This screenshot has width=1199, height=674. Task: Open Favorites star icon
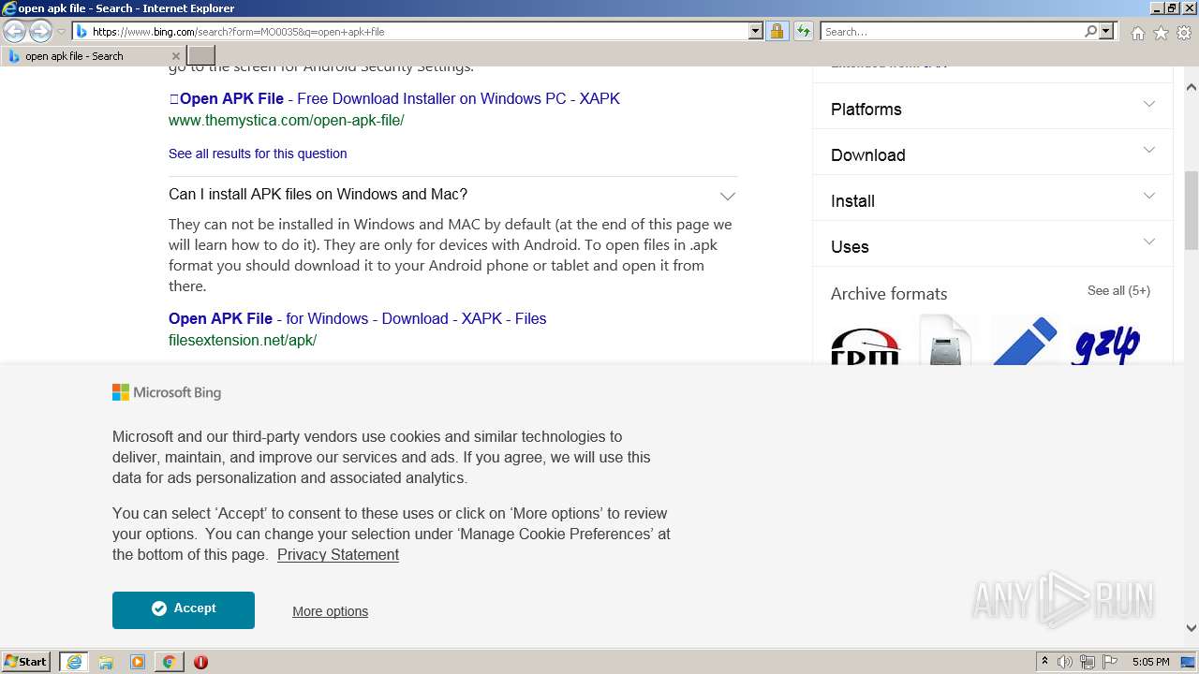point(1161,33)
